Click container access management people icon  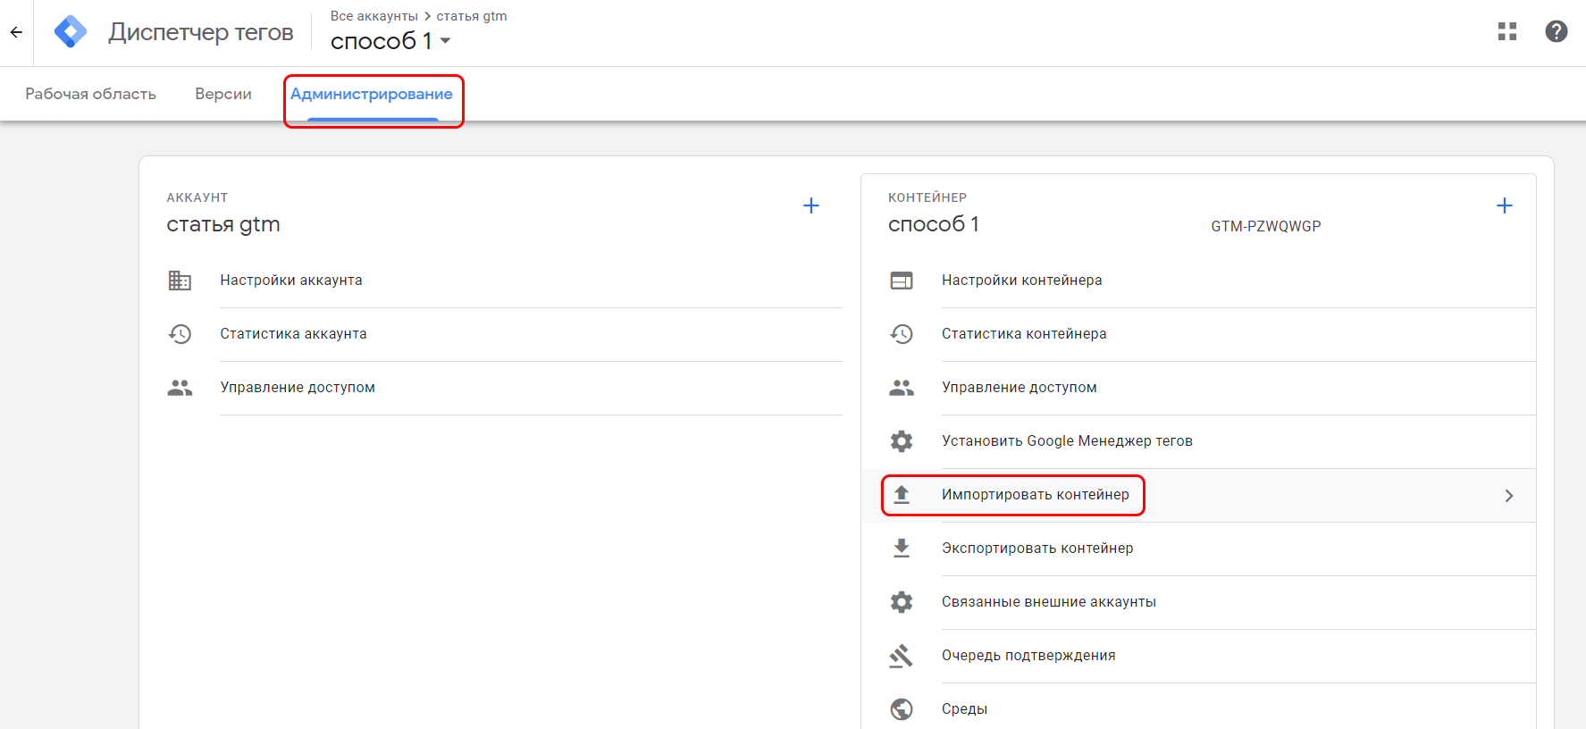pos(902,388)
